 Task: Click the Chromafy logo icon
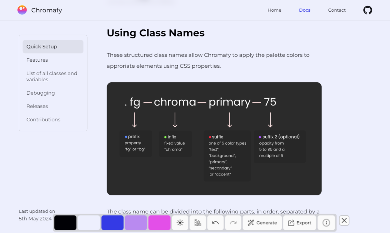tap(22, 10)
